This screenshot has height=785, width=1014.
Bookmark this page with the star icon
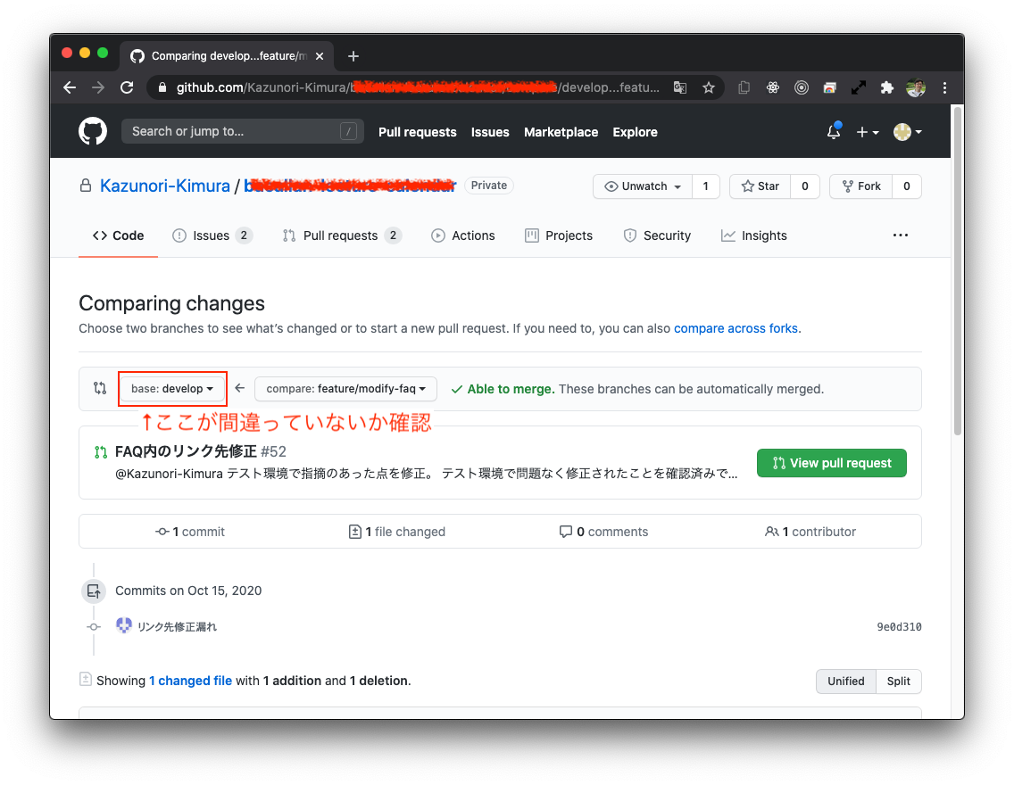coord(709,88)
